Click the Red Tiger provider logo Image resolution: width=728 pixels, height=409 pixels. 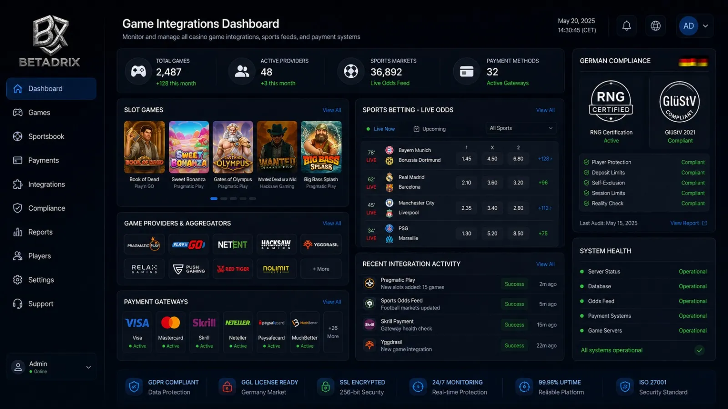point(233,269)
